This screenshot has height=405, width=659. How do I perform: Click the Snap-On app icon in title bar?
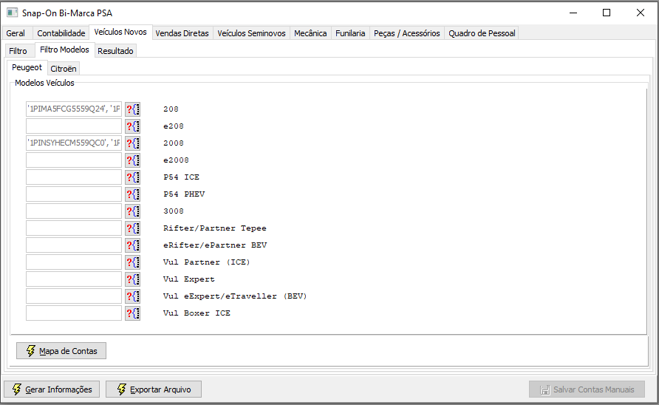pos(12,13)
